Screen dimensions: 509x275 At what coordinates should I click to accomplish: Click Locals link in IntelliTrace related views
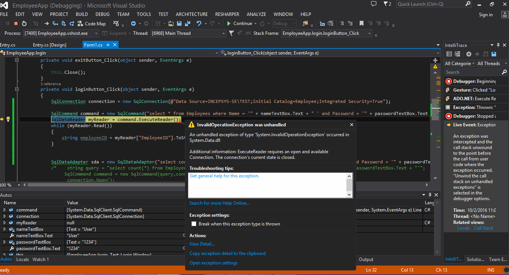tap(464, 228)
